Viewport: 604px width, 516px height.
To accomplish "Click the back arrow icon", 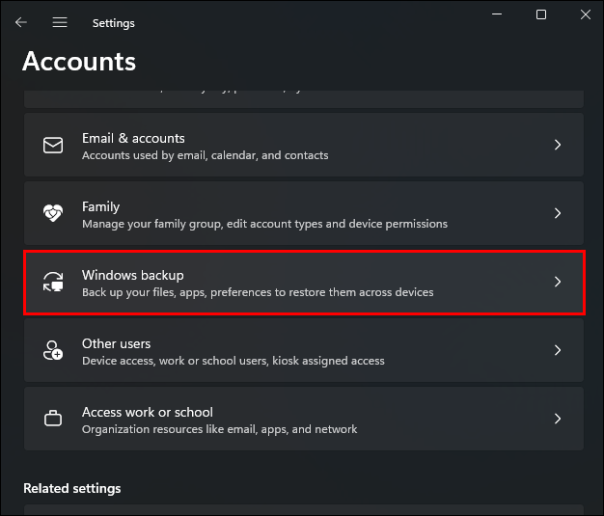I will click(21, 22).
